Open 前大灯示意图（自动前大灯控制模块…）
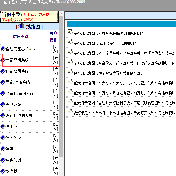Screen dimensions: 176x176 [125, 103]
